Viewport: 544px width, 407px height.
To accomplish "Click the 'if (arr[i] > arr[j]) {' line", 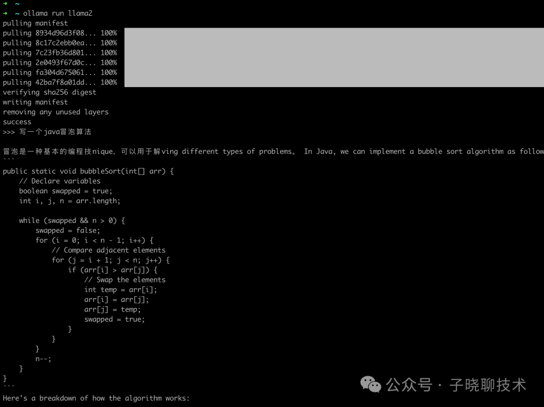I will coord(113,270).
